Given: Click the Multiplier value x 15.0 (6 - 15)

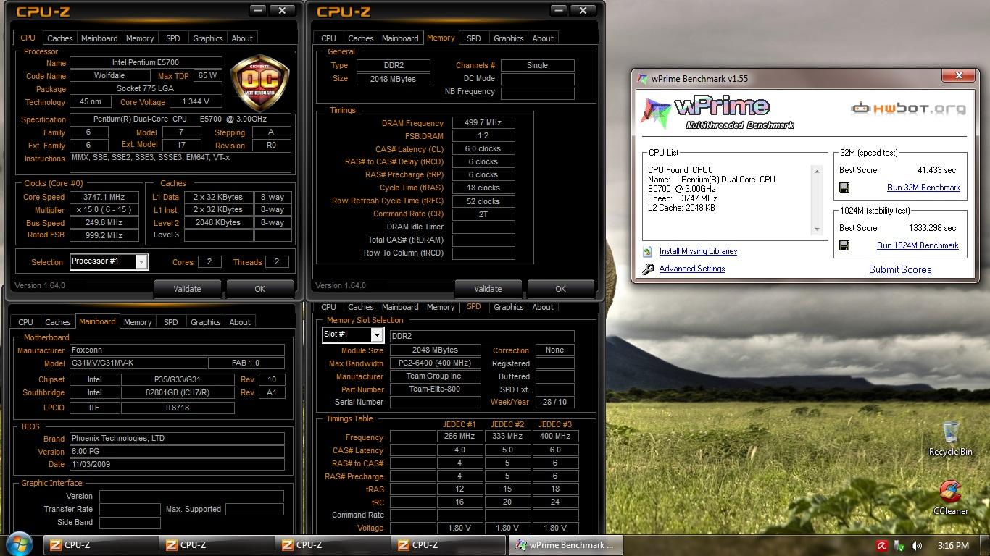Looking at the screenshot, I should tap(105, 210).
